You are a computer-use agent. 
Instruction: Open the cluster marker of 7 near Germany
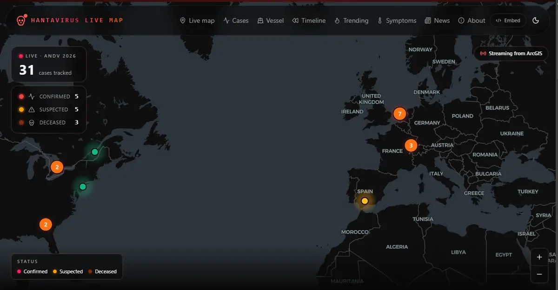point(399,114)
